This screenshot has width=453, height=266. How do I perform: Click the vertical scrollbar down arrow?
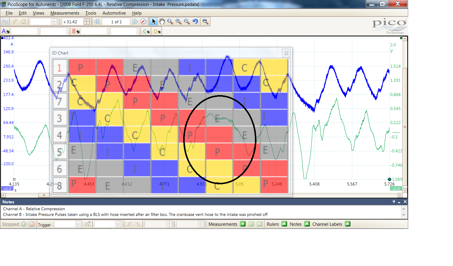405,190
